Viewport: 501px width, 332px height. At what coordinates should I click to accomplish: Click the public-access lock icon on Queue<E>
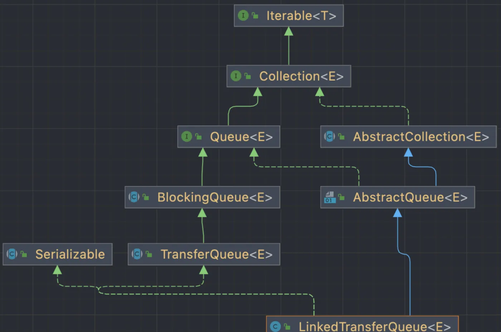pyautogui.click(x=199, y=137)
